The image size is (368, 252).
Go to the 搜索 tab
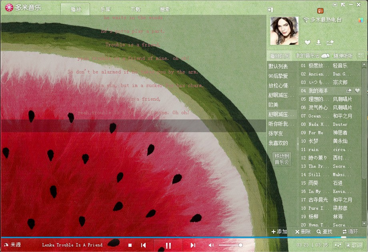(164, 9)
